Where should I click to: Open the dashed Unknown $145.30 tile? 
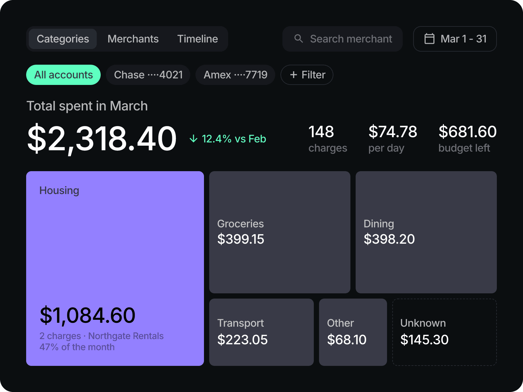[445, 332]
